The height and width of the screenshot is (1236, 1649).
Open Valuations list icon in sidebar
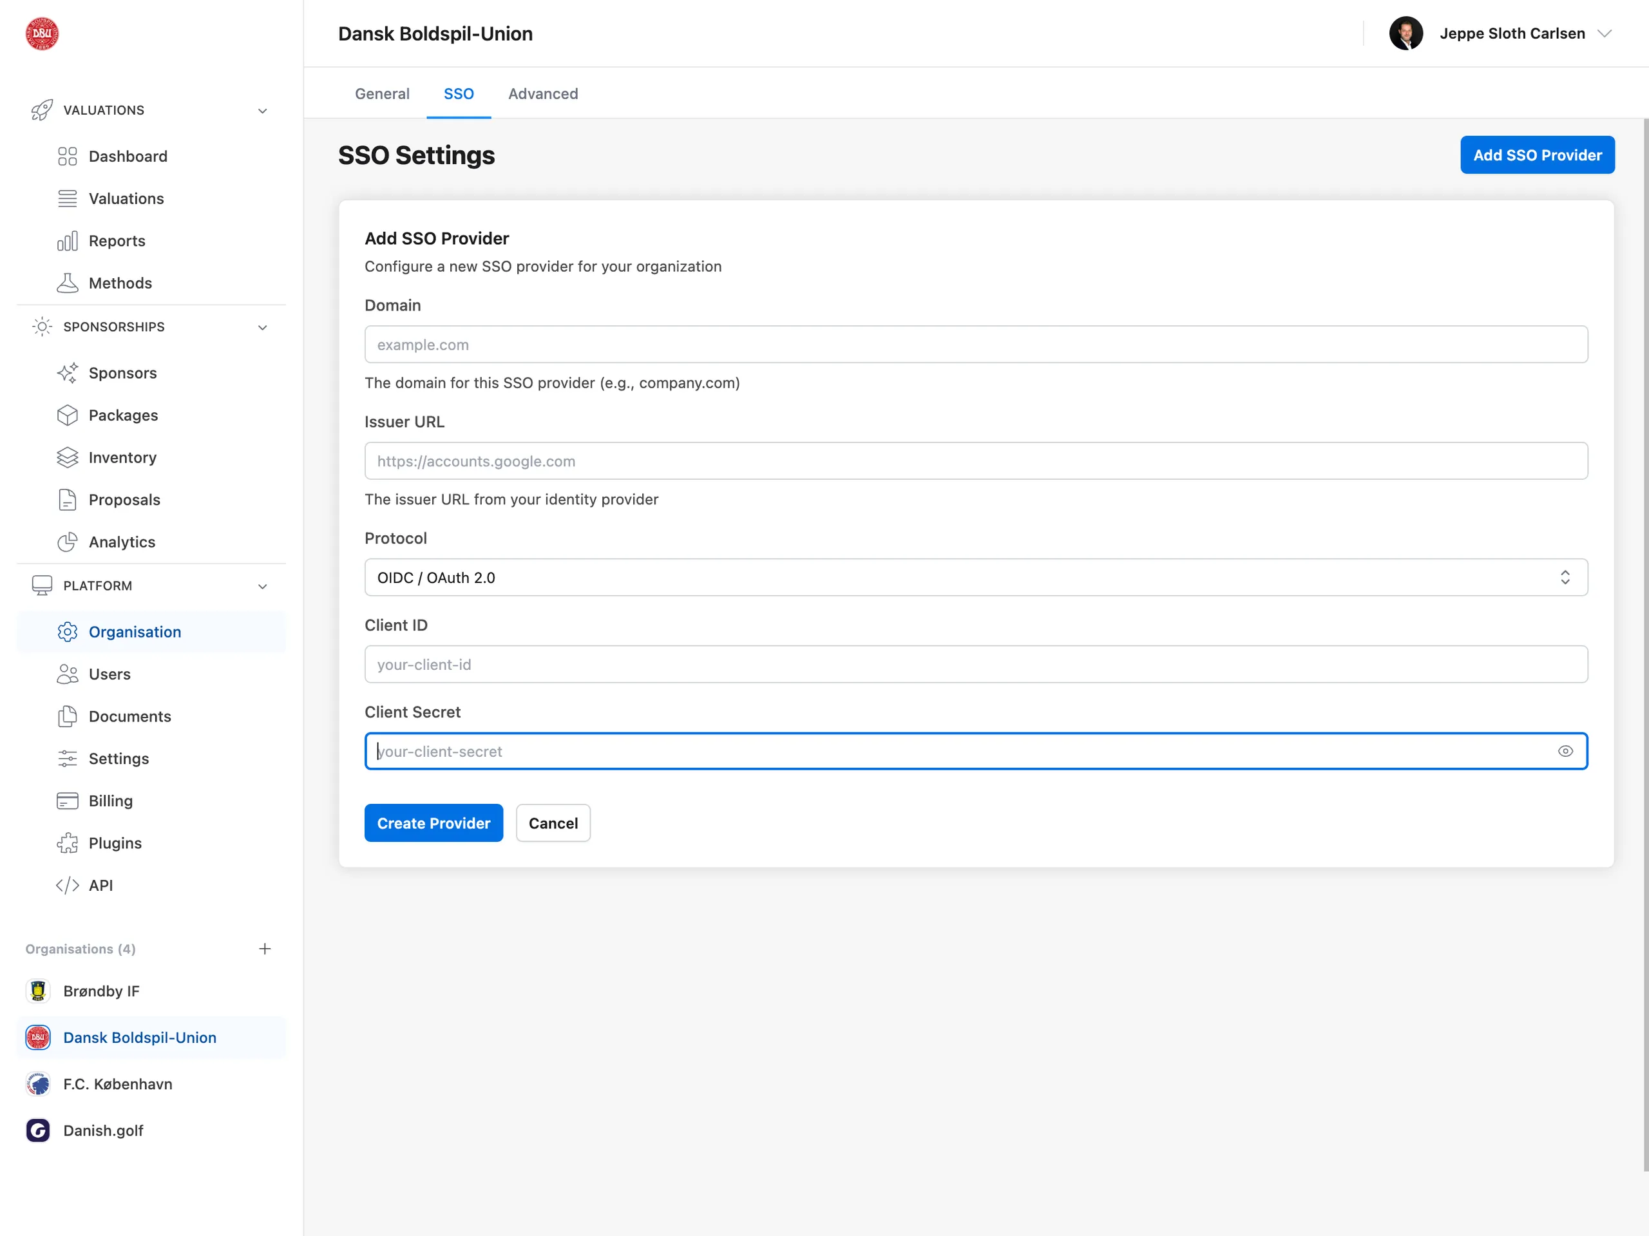[67, 198]
